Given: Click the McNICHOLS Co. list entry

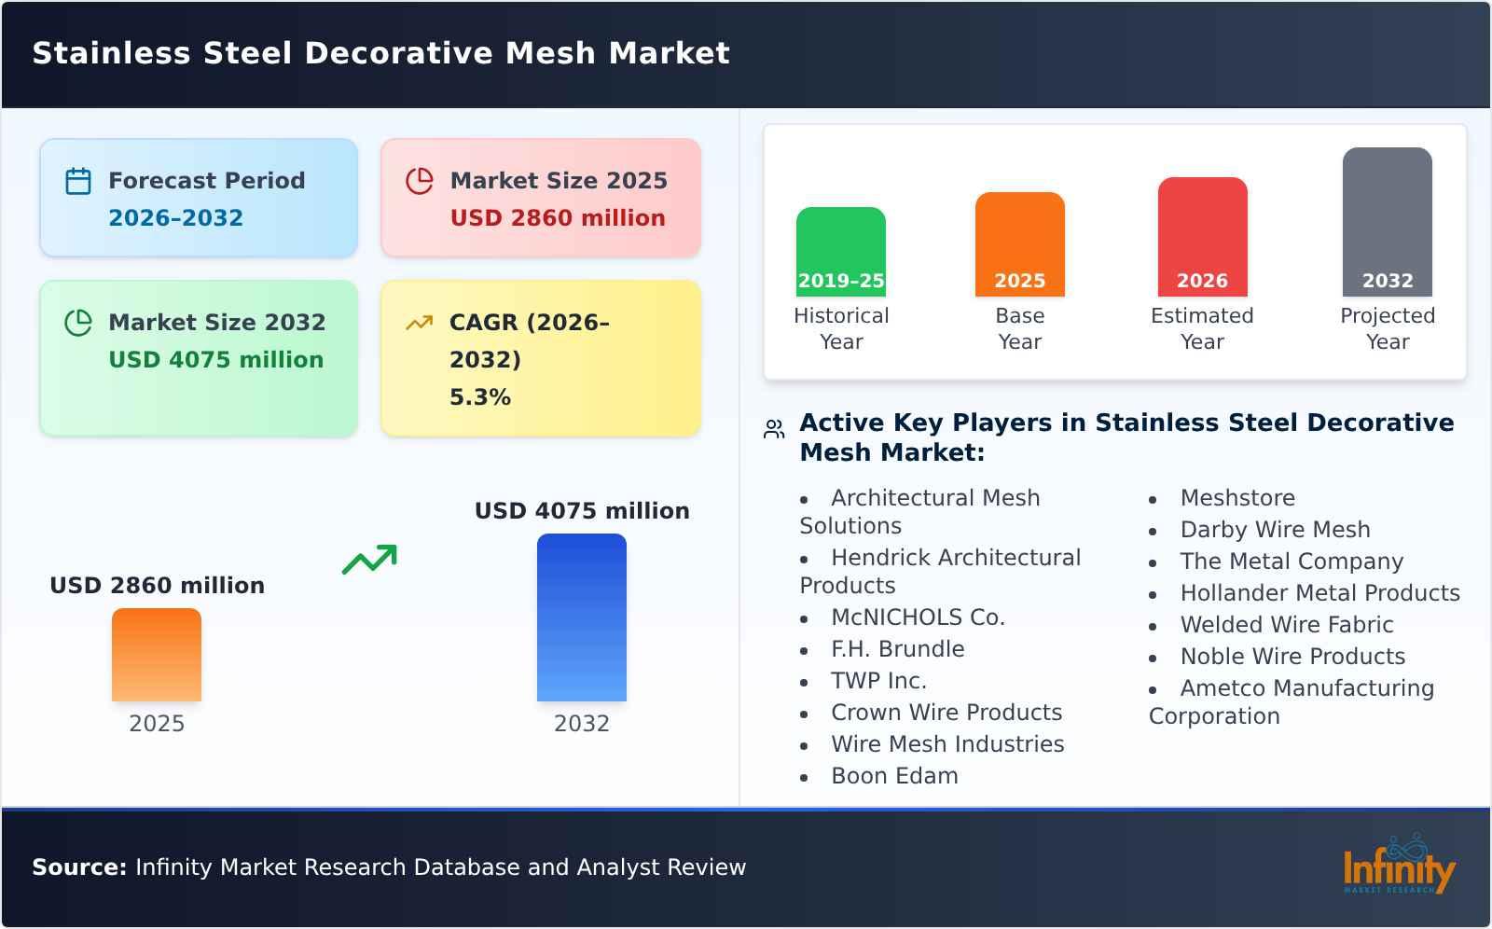Looking at the screenshot, I should pos(918,617).
